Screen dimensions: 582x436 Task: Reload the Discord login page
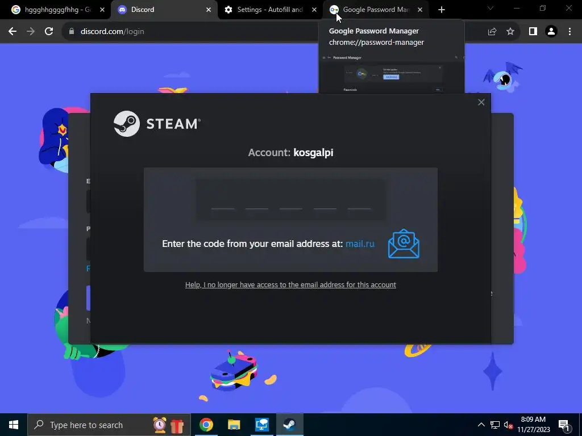point(49,32)
